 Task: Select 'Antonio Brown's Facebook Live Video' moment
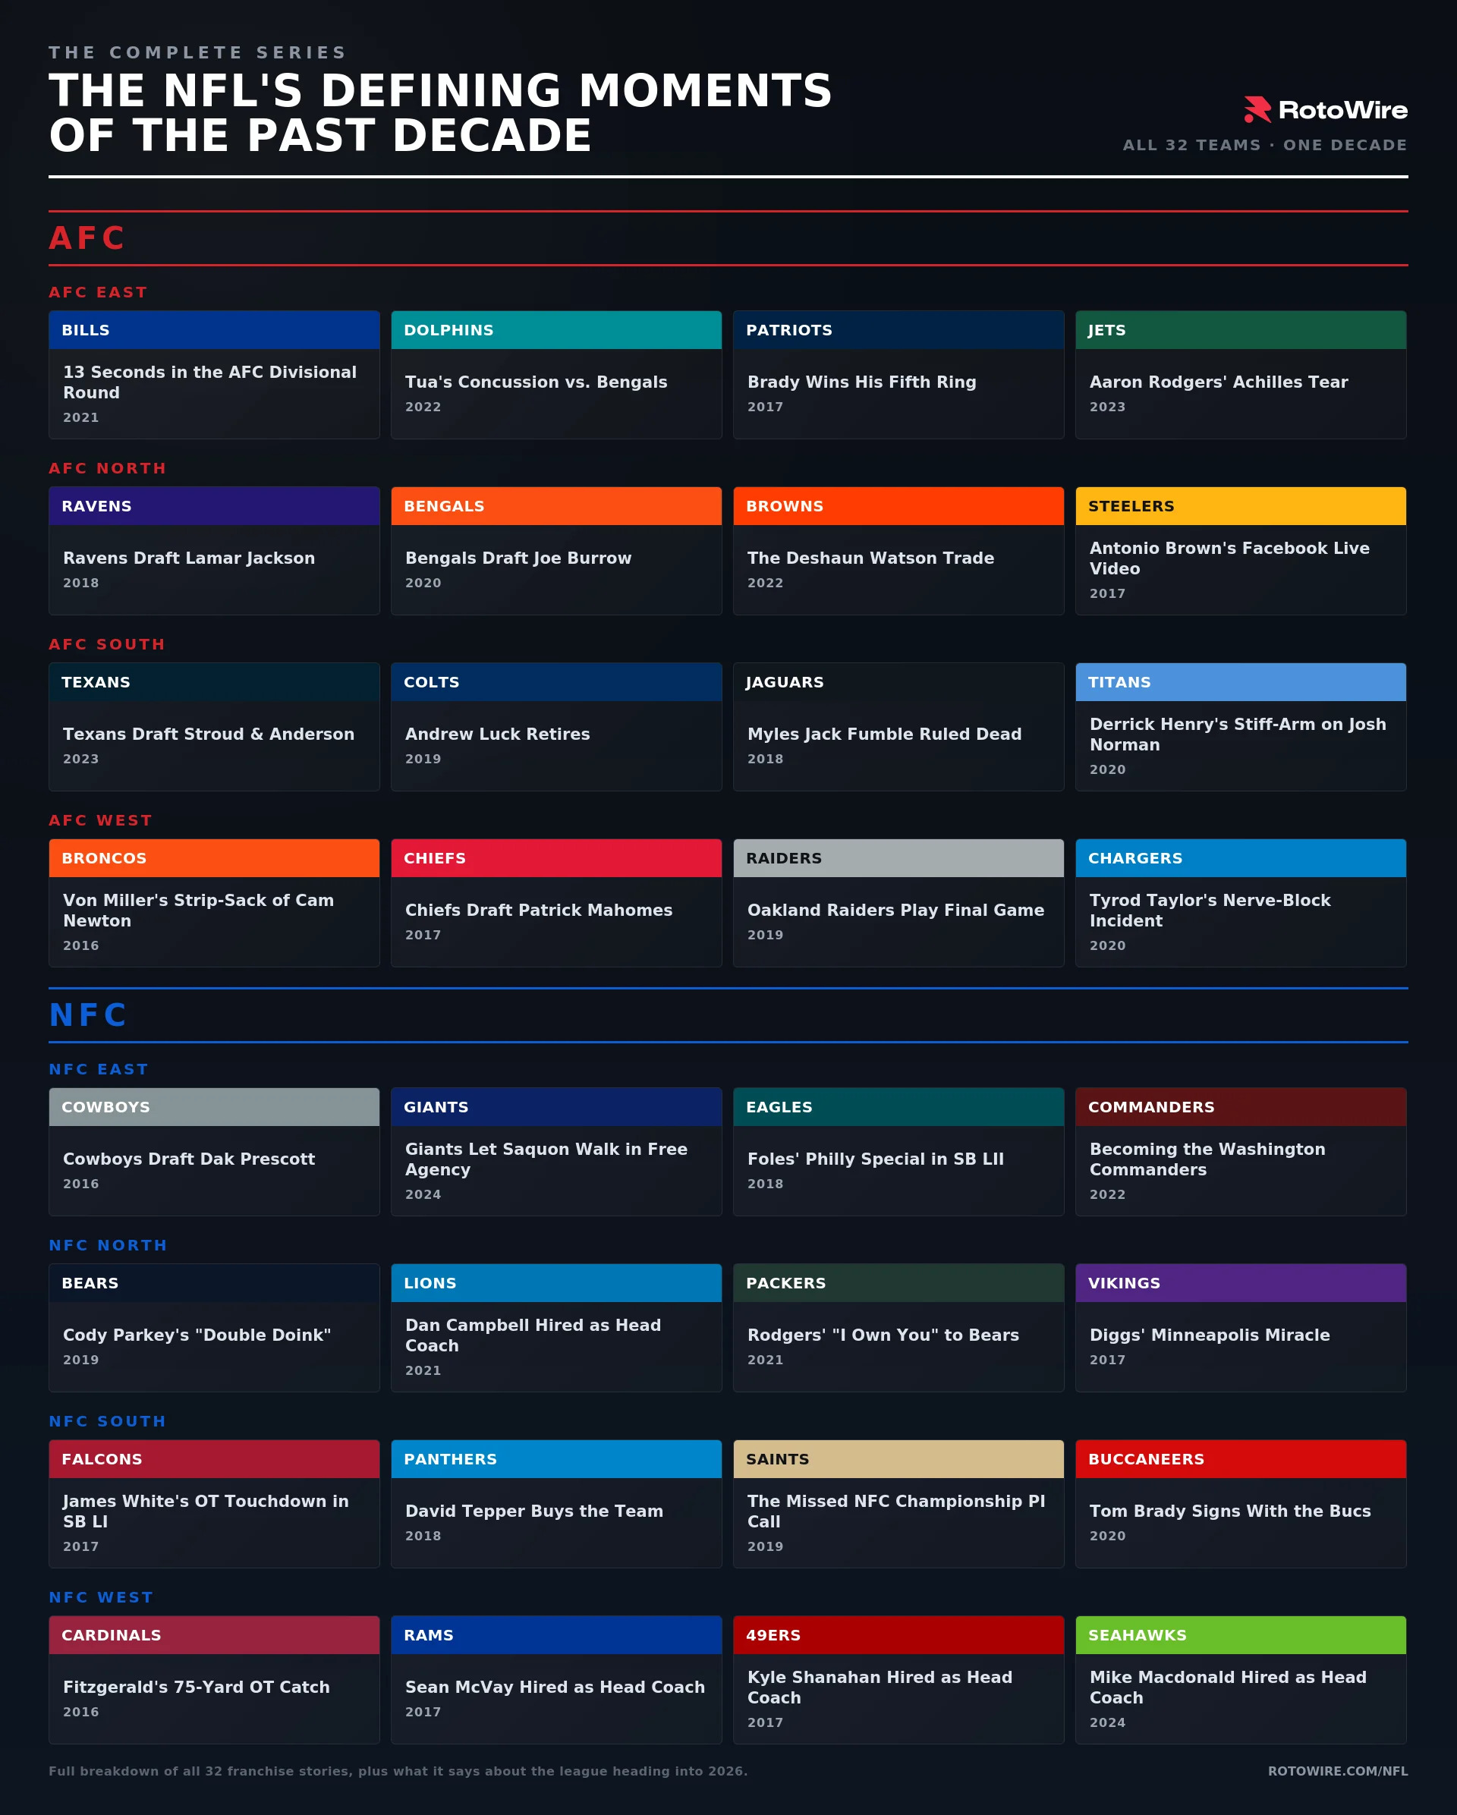tap(1230, 558)
